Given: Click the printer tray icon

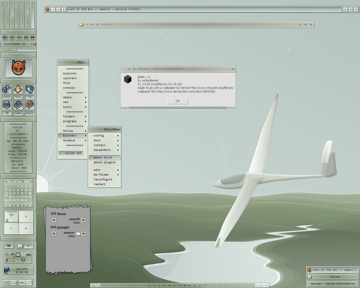Looking at the screenshot, I should [x=7, y=260].
